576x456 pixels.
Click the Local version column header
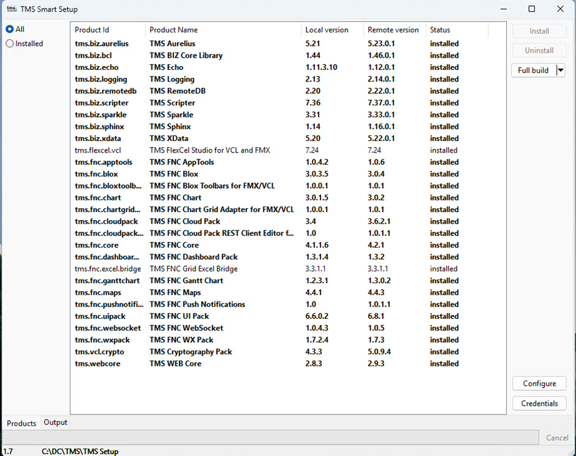(x=327, y=30)
